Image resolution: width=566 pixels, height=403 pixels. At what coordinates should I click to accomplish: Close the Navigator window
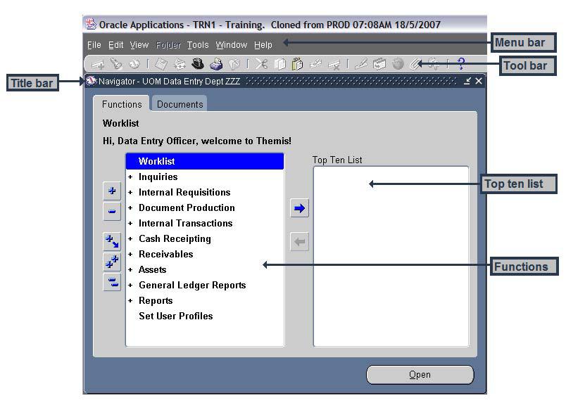(x=479, y=81)
